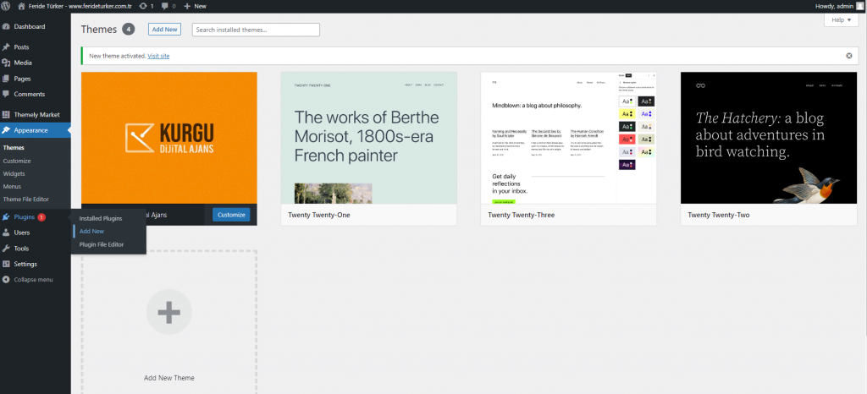Image resolution: width=867 pixels, height=394 pixels.
Task: Click the Add New Theme label
Action: tap(169, 378)
